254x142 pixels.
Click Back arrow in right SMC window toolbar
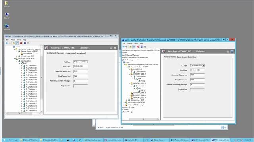pyautogui.click(x=123, y=47)
